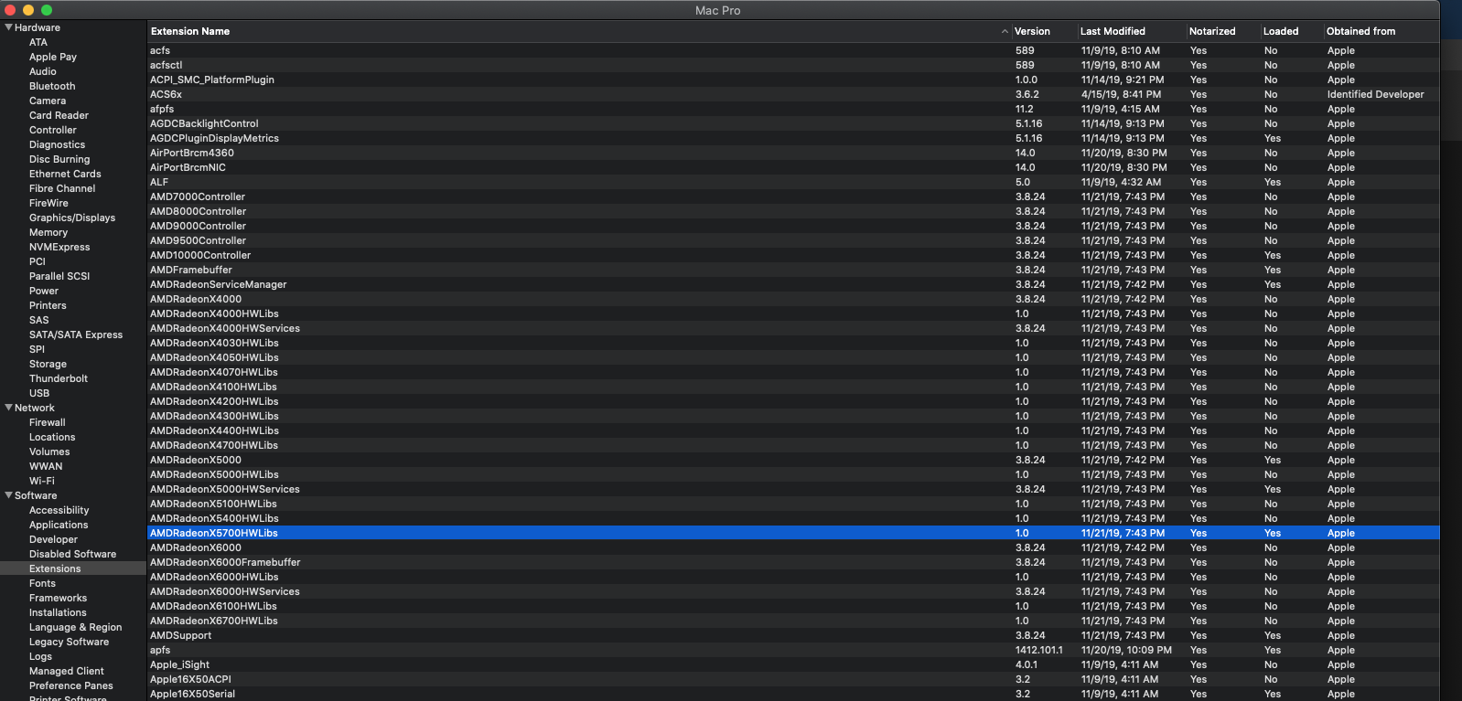Select AGDCBacklightControl row
The width and height of the screenshot is (1462, 701).
point(793,123)
